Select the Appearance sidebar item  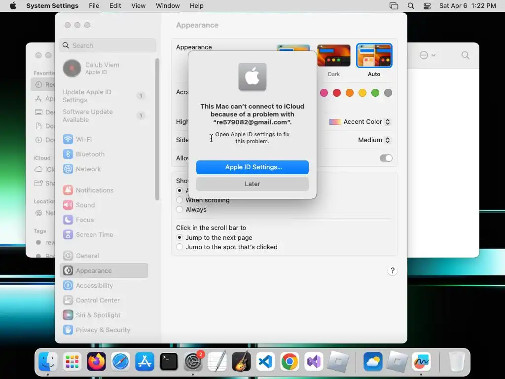click(104, 271)
